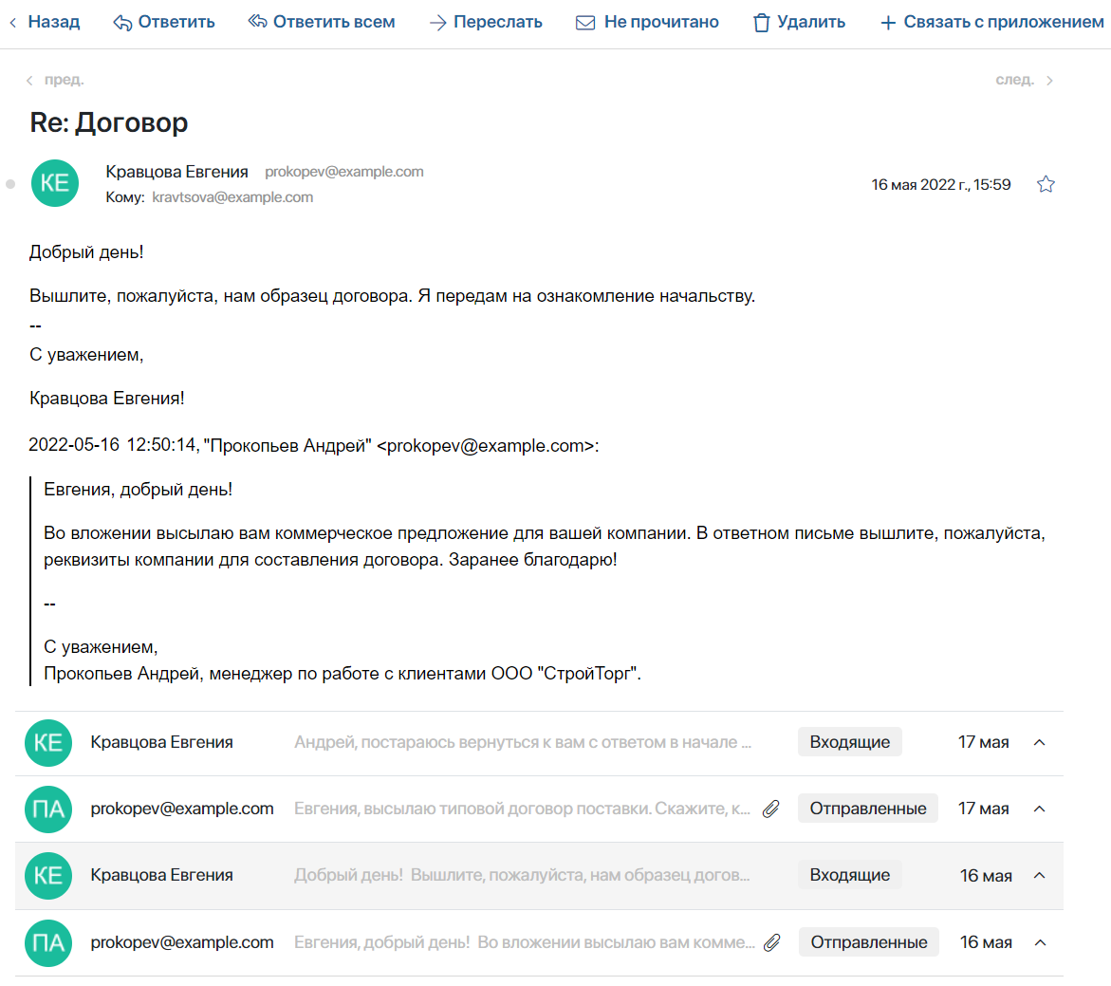Screen dimensions: 1111x986
Task: Click attachment paperclip on 16 мая sent message
Action: pos(771,942)
